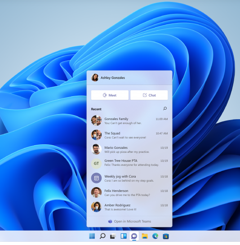Launch Microsoft Edge browser

tap(155, 236)
